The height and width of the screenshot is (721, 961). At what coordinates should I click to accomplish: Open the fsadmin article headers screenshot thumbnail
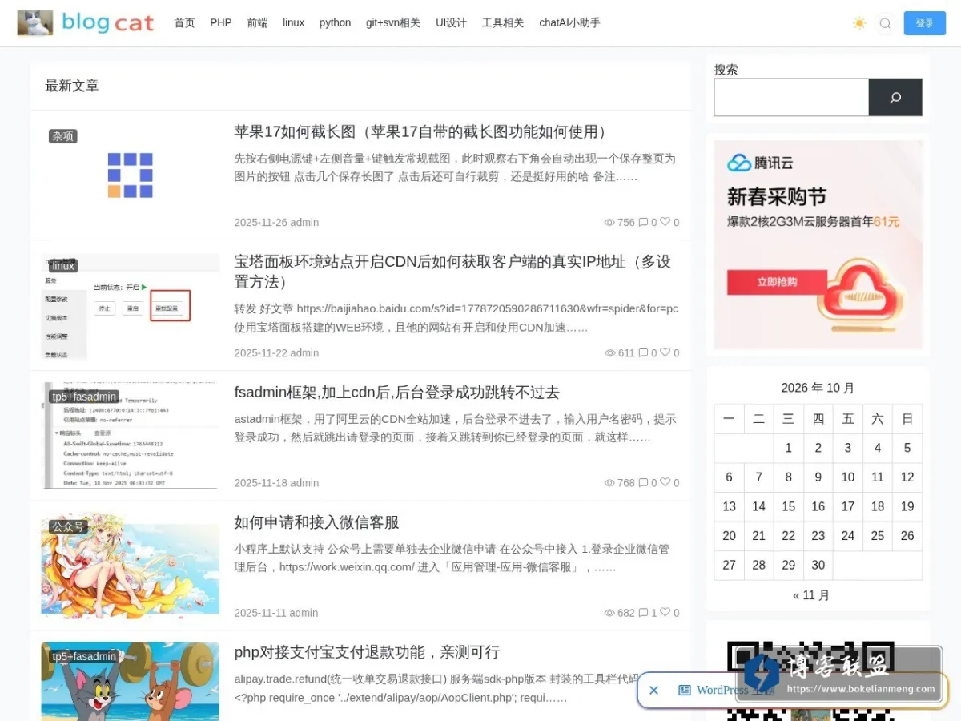(130, 436)
